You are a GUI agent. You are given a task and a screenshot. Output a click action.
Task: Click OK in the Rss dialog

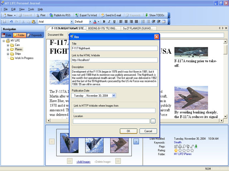(128, 131)
